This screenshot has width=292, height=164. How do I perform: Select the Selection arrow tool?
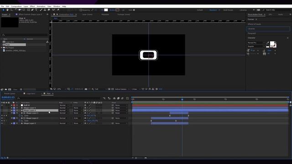pyautogui.click(x=3, y=10)
